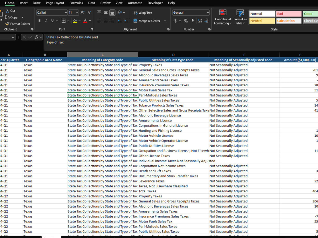The height and width of the screenshot is (238, 318).
Task: Expand the Merge & Center options arrow
Action: point(165,21)
